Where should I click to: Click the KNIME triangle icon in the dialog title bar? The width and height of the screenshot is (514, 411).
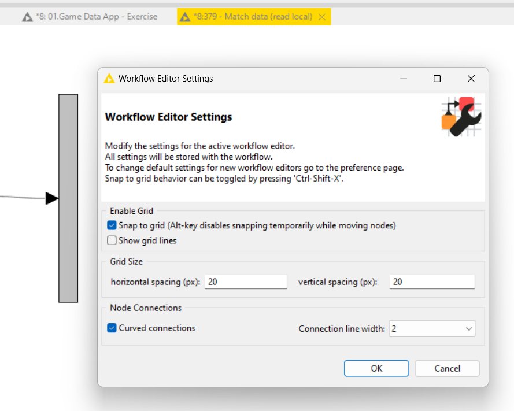[109, 79]
